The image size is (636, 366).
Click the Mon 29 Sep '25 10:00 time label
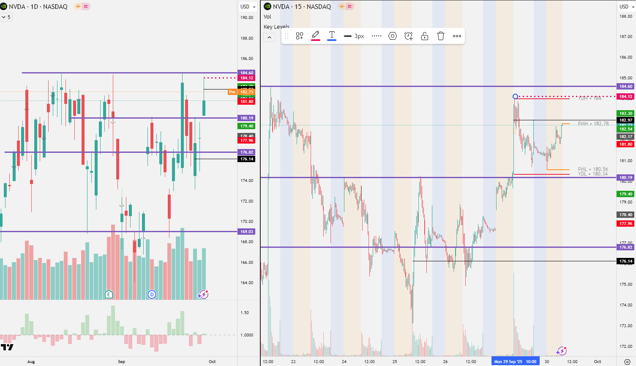515,361
